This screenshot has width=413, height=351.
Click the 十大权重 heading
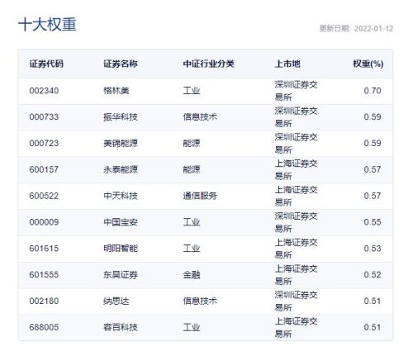point(47,25)
